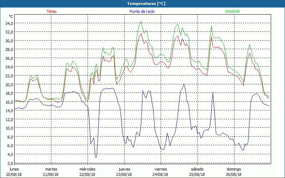Click the 32,0 y-axis value
This screenshot has width=285, height=178.
9,32
